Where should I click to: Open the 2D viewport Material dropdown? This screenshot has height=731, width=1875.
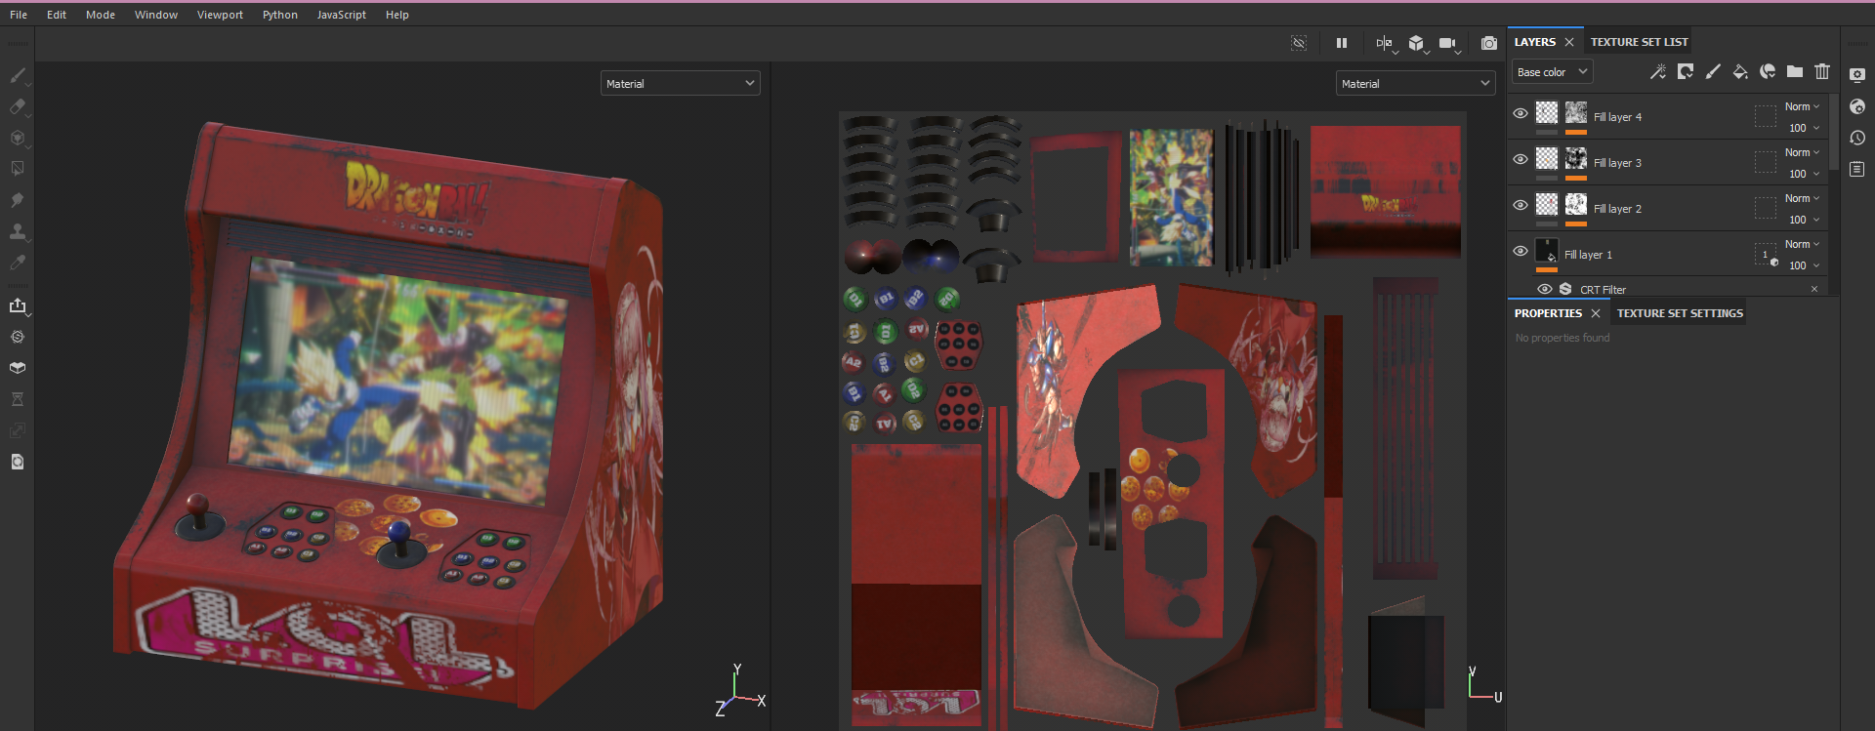pos(1416,84)
